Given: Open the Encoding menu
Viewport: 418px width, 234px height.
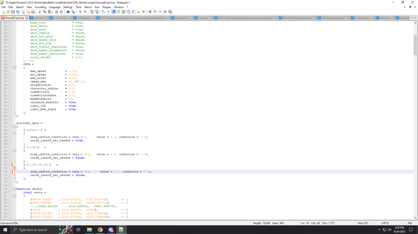Looking at the screenshot, I should [x=40, y=7].
